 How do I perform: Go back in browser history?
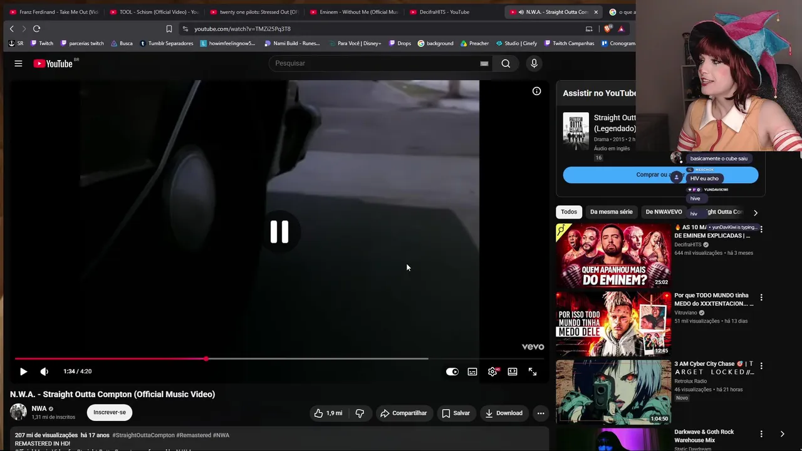[x=11, y=29]
